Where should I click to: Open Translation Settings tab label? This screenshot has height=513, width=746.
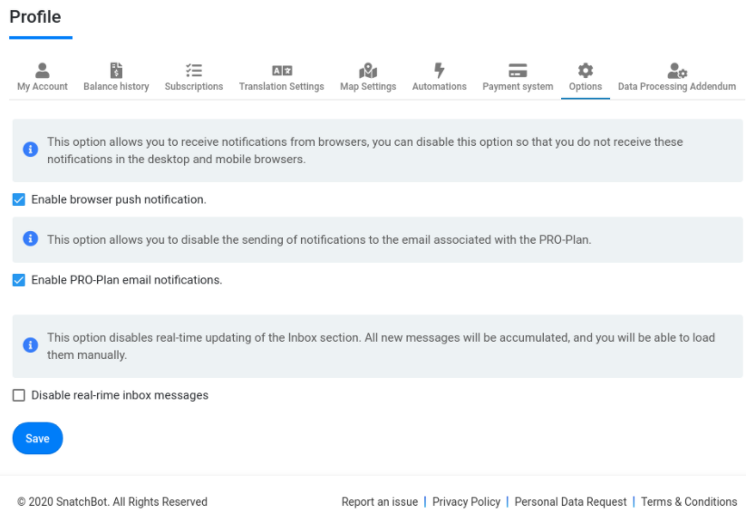tap(282, 87)
